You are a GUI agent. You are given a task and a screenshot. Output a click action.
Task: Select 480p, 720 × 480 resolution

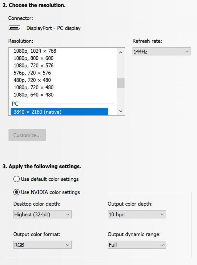point(32,80)
